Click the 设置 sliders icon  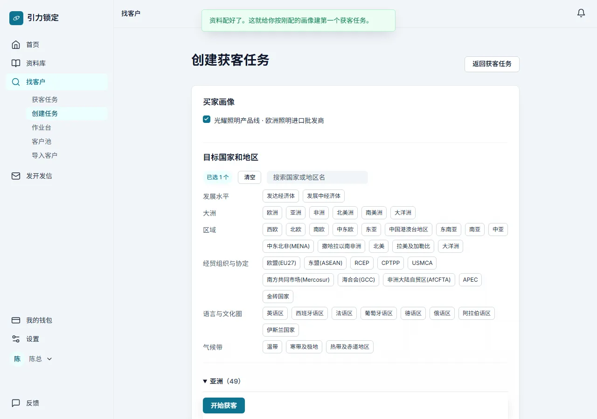[x=16, y=339]
